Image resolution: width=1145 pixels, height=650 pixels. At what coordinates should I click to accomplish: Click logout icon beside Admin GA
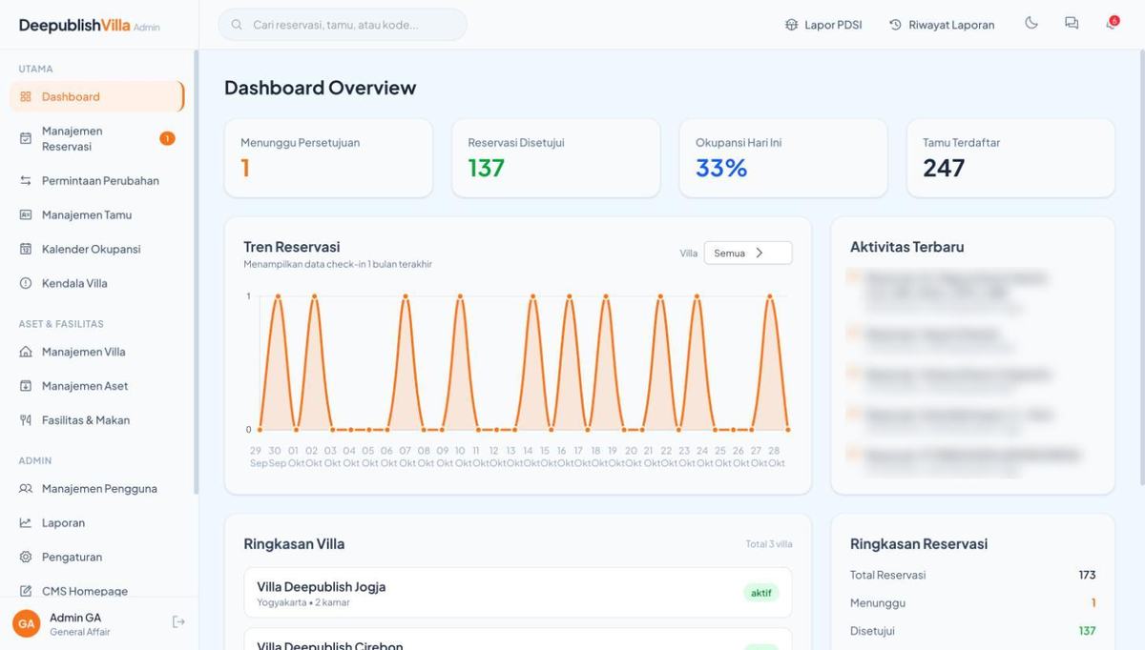(178, 621)
